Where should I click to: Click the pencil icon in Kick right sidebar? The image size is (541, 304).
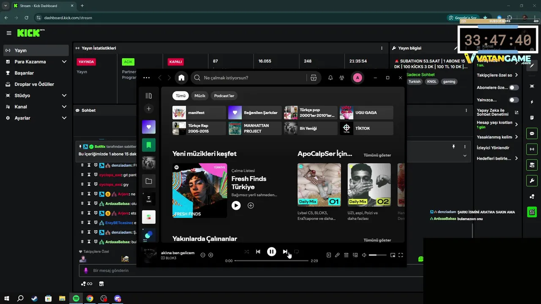pos(532,66)
